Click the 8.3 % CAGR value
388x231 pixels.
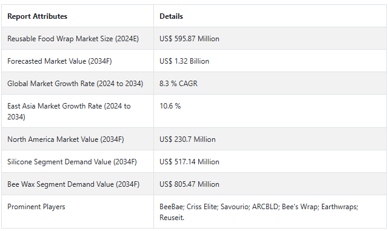[178, 84]
